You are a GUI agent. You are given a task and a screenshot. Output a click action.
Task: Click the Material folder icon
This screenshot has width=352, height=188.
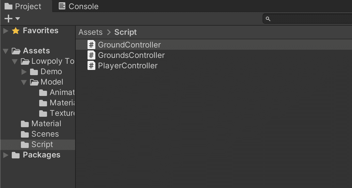[x=25, y=124]
